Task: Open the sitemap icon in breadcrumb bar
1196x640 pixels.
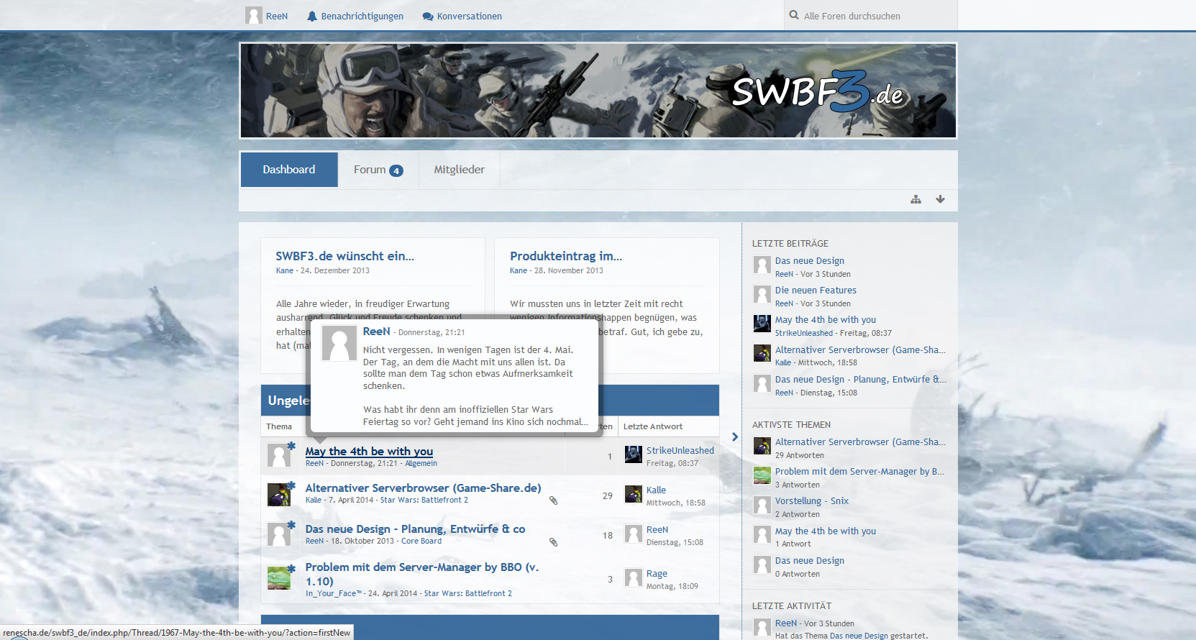Action: pos(916,199)
